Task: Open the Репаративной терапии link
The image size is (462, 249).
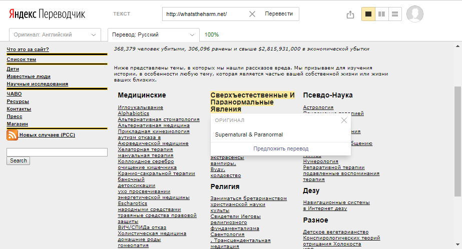Action: click(334, 167)
